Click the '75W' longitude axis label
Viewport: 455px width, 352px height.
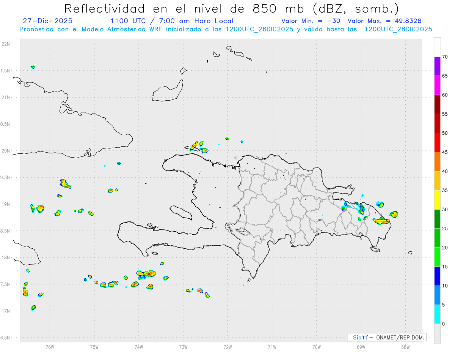click(x=94, y=347)
